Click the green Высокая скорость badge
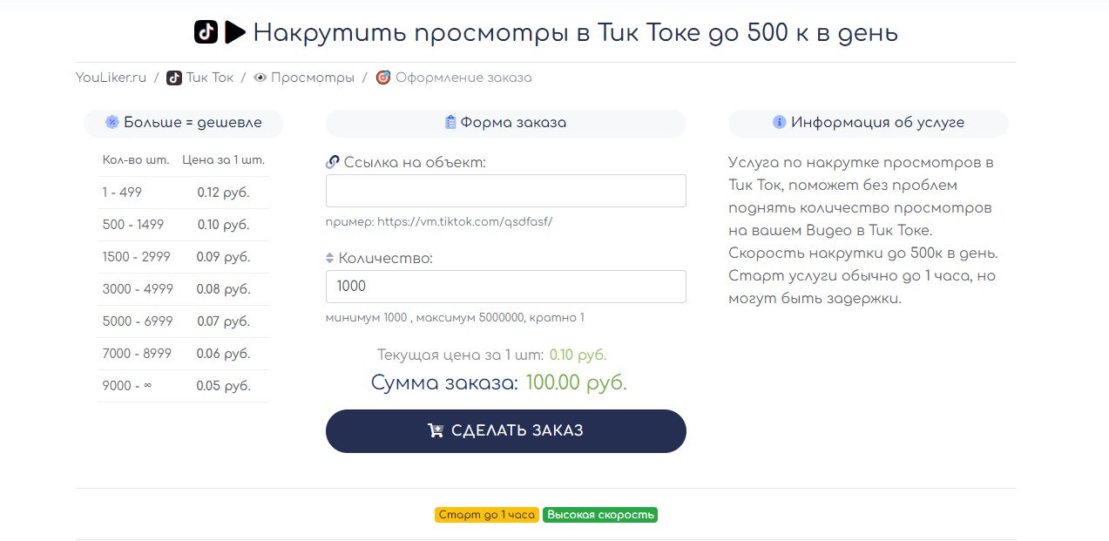1109x541 pixels. click(x=600, y=515)
